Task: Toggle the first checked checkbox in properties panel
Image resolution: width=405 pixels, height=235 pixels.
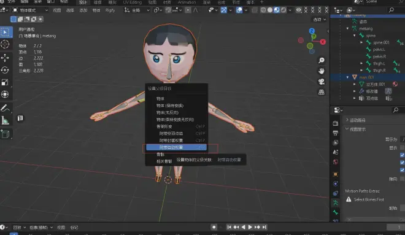Action: click(402, 155)
